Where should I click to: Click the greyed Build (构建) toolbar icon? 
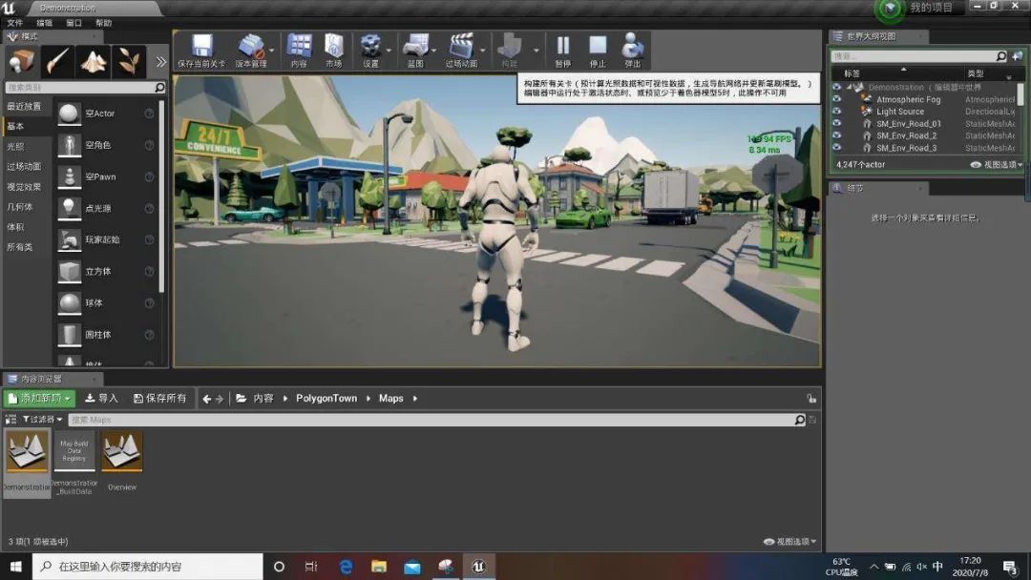coord(510,51)
